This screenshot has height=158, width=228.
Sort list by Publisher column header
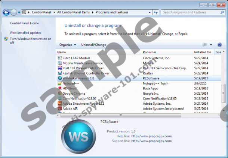tap(150, 52)
